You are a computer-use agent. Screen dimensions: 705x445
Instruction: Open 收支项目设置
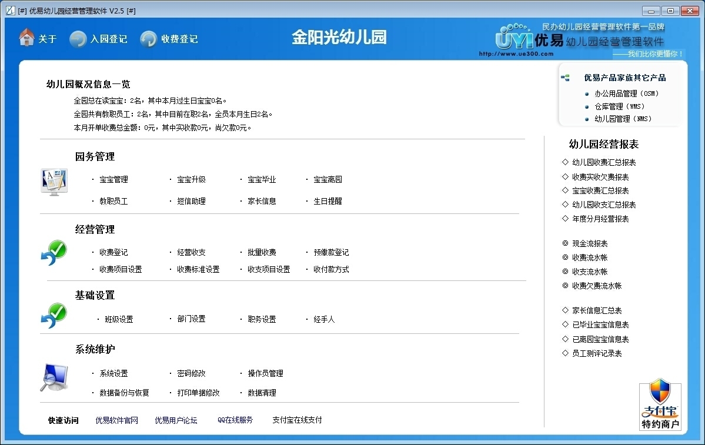[x=269, y=269]
